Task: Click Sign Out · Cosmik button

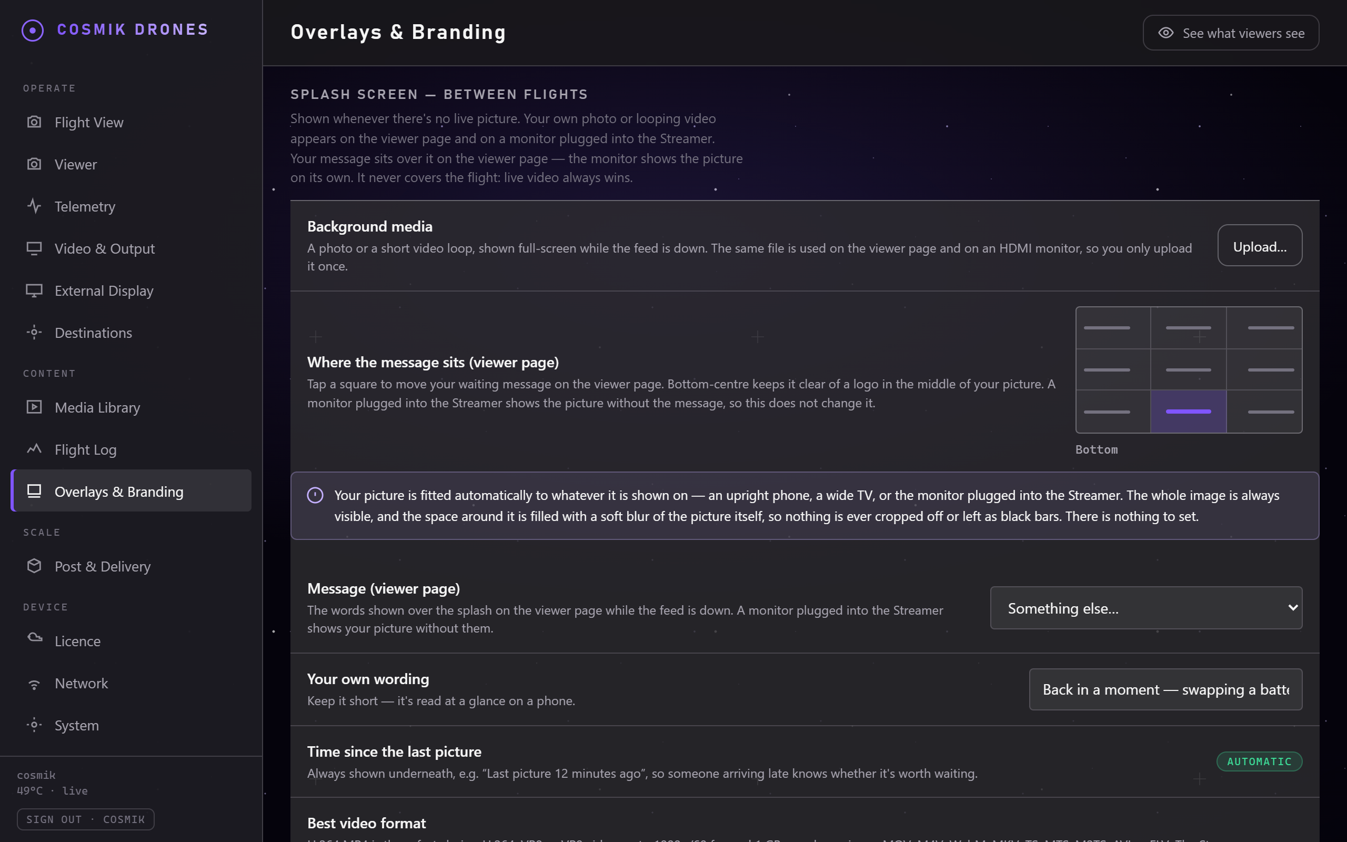Action: point(86,819)
